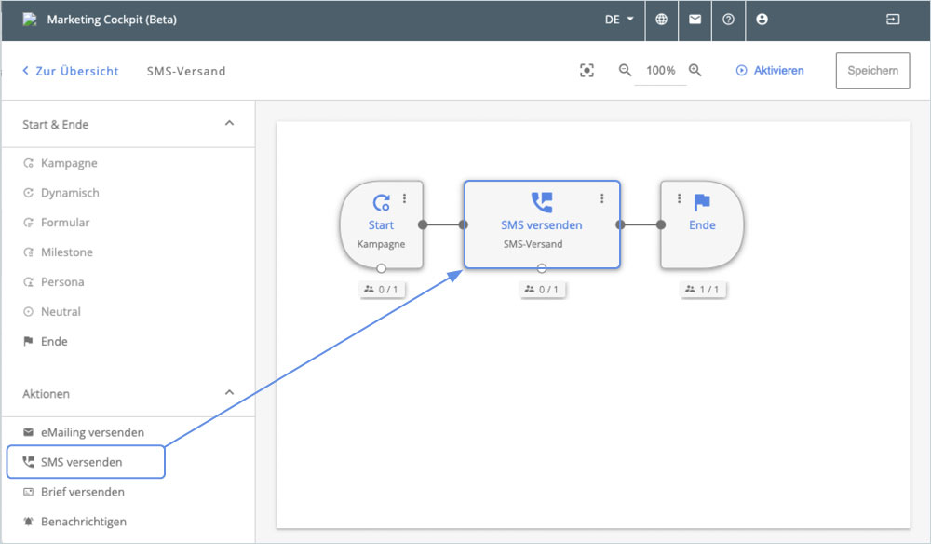Click the fit-to-screen center icon
This screenshot has height=544, width=931.
click(x=587, y=71)
